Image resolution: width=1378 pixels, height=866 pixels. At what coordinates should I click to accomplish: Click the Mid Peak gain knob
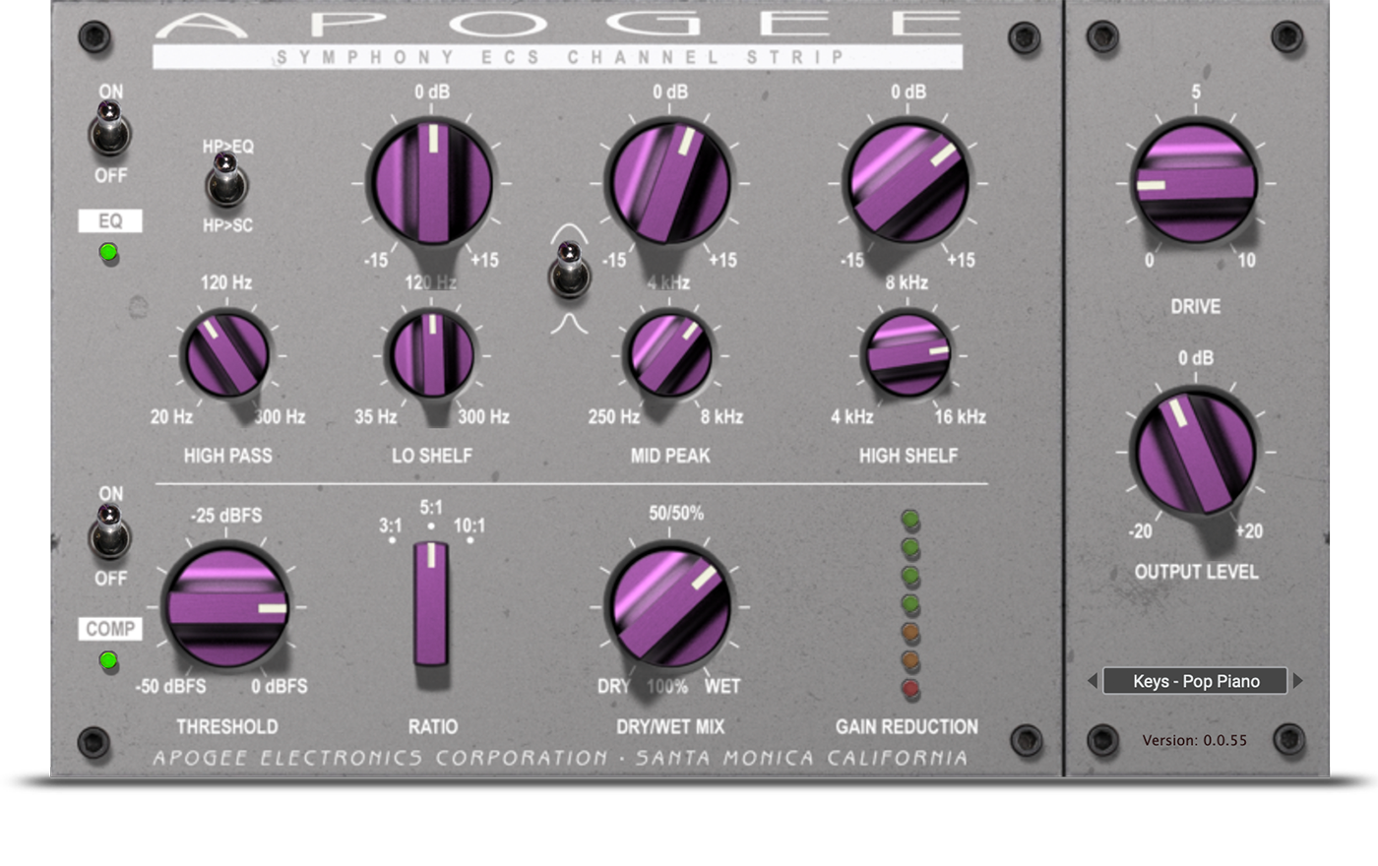click(x=669, y=183)
